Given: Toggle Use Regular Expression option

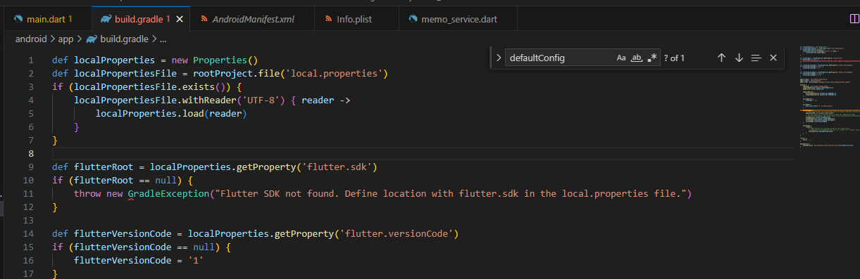Looking at the screenshot, I should [652, 58].
